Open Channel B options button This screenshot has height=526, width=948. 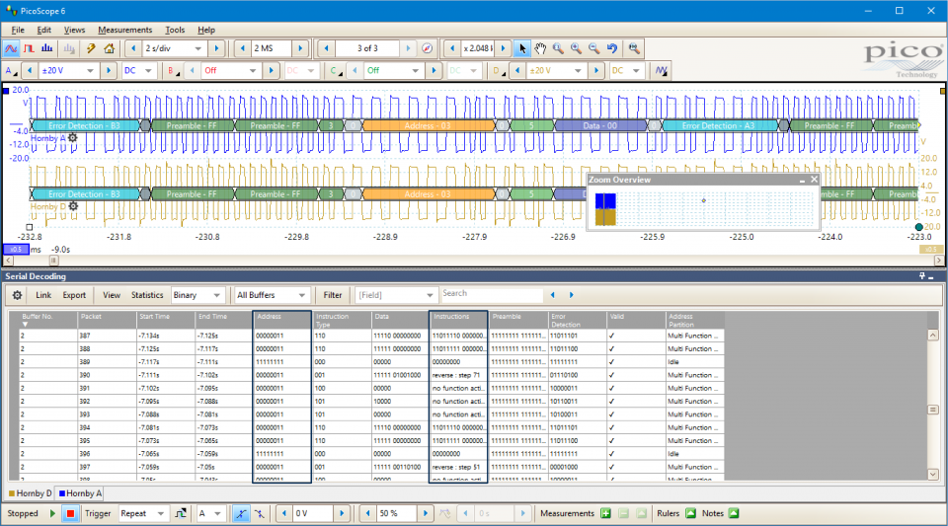click(x=173, y=71)
